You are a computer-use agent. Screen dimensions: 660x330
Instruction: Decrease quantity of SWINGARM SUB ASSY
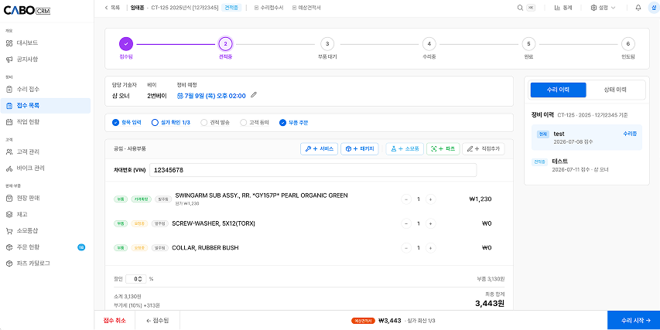click(x=405, y=199)
